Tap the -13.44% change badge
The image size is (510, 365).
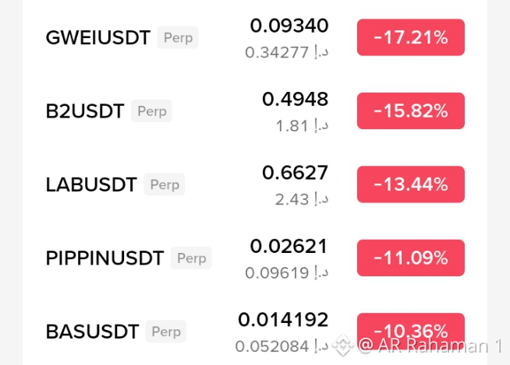411,184
